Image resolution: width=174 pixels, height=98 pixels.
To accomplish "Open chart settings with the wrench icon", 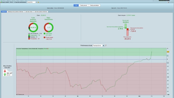I will coord(106,46).
